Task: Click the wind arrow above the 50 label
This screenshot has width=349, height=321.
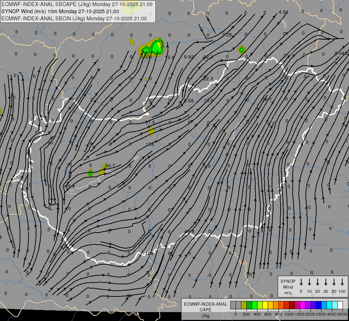Action: pos(334,282)
